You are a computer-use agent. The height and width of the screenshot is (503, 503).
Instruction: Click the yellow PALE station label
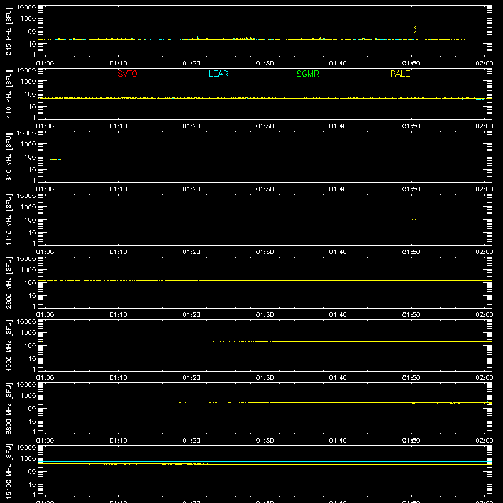click(x=400, y=74)
